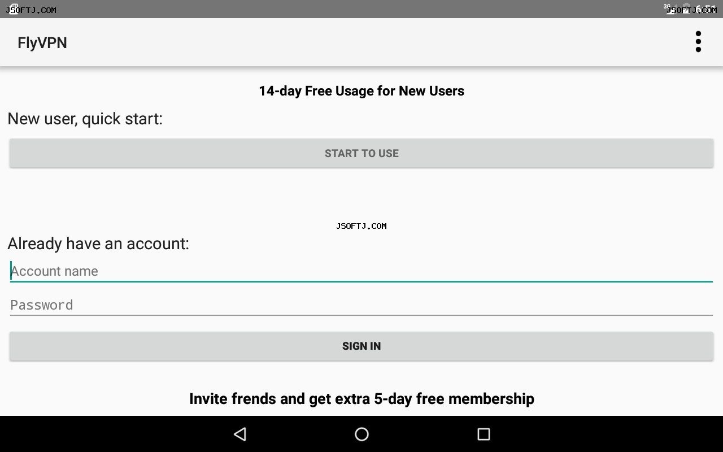Screen dimensions: 723x452
Task: Tap the clock in the status bar
Action: coord(706,9)
